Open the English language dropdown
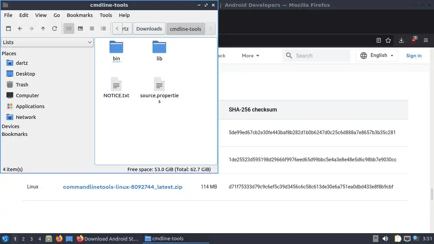 click(377, 56)
